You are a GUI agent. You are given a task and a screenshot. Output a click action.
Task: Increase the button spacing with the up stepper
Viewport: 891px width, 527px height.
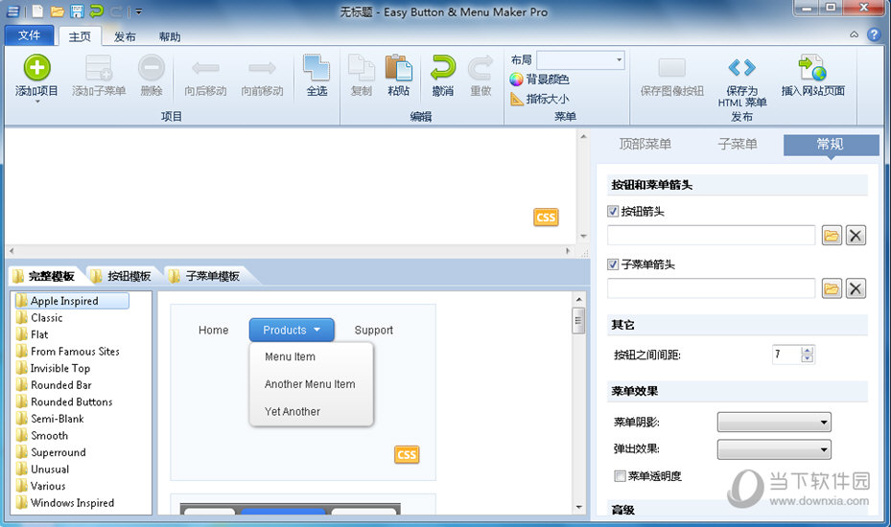click(x=808, y=350)
